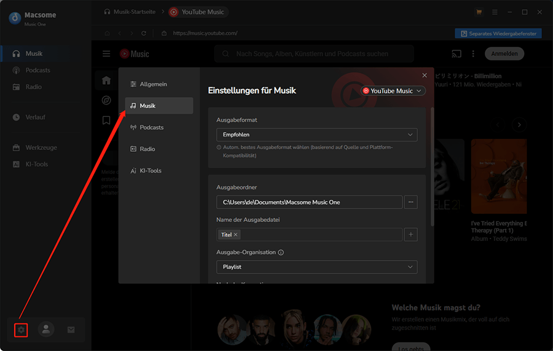Show next carousel items arrow
Image resolution: width=553 pixels, height=351 pixels.
(x=519, y=125)
